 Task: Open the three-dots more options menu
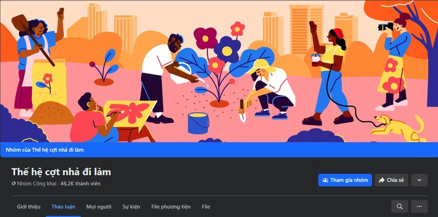419,207
